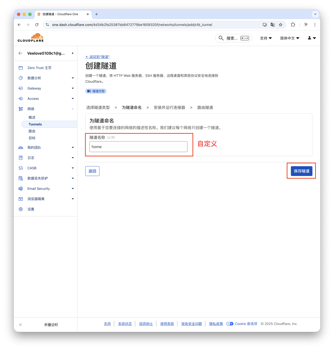
Task: Click the search magnifier icon in top bar
Action: [221, 38]
